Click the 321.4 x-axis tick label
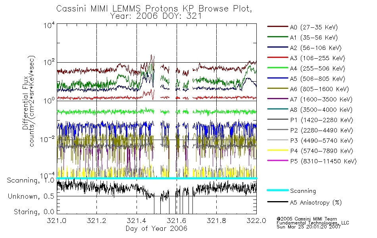377x238 pixels. pyautogui.click(x=137, y=221)
